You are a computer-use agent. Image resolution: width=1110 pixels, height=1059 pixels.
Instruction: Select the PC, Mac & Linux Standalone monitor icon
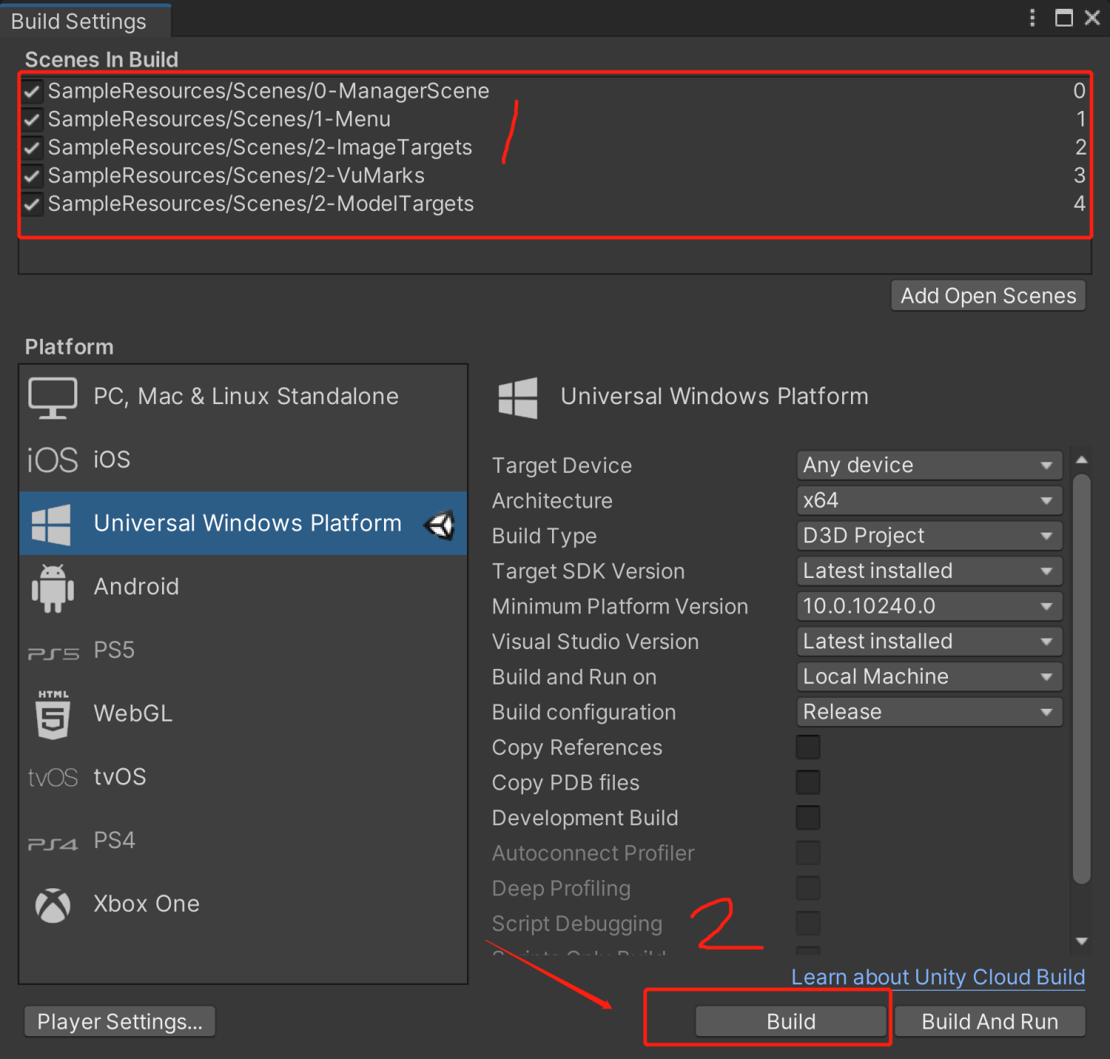pyautogui.click(x=53, y=397)
